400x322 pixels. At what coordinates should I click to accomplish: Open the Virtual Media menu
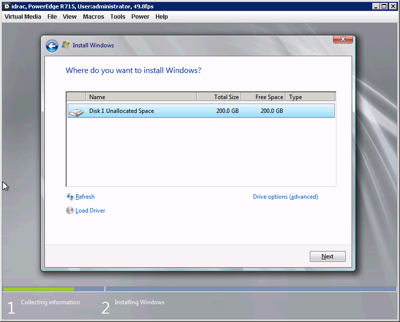(x=23, y=17)
